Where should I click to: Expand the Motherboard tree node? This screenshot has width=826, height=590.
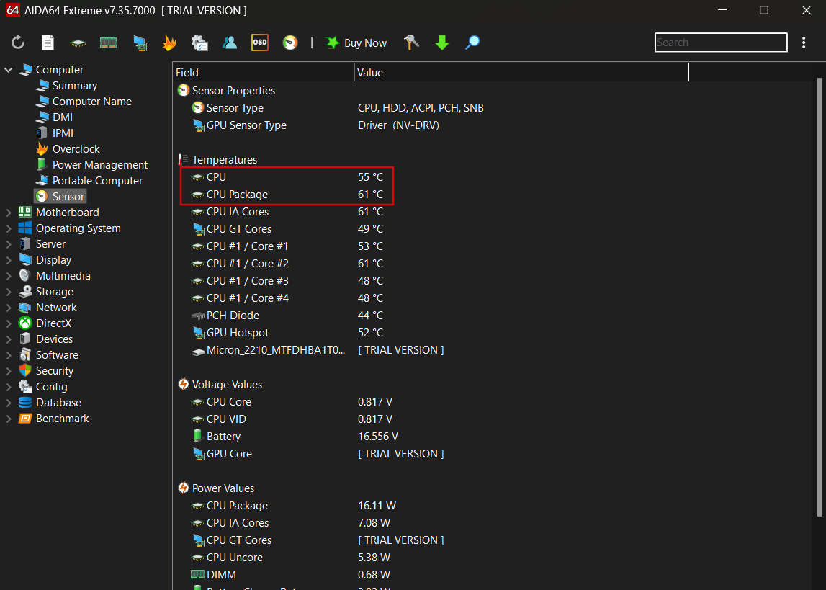9,213
